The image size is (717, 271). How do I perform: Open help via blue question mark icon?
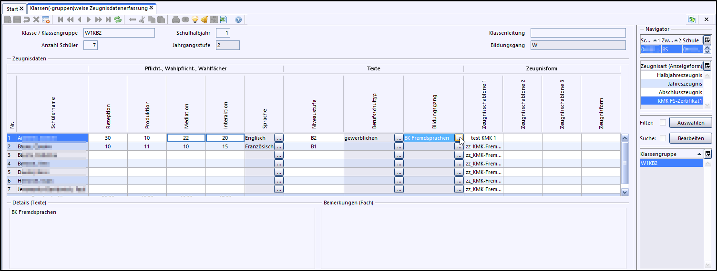[x=238, y=19]
